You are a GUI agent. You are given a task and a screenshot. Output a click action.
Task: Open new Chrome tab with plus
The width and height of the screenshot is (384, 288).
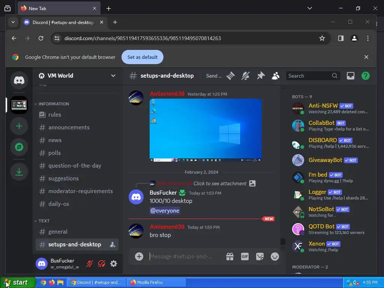click(x=115, y=22)
